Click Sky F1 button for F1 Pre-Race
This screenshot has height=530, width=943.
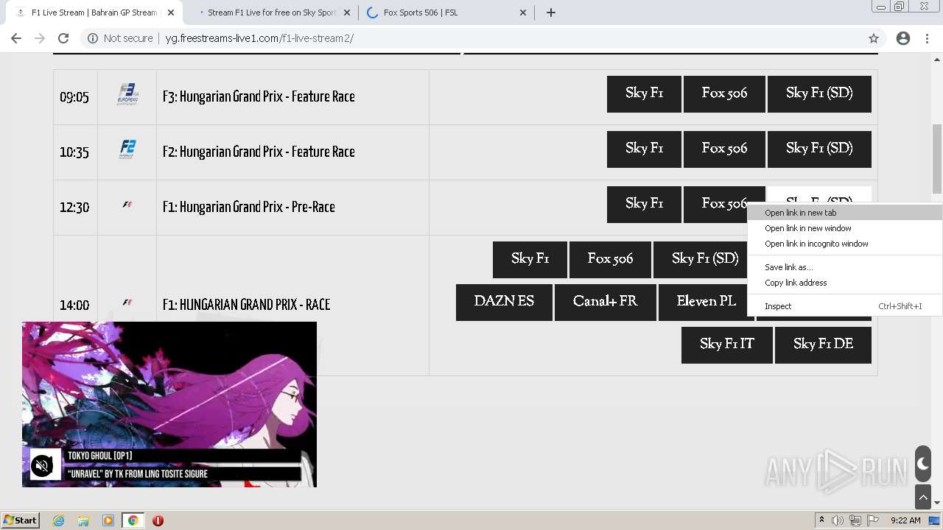coord(644,204)
